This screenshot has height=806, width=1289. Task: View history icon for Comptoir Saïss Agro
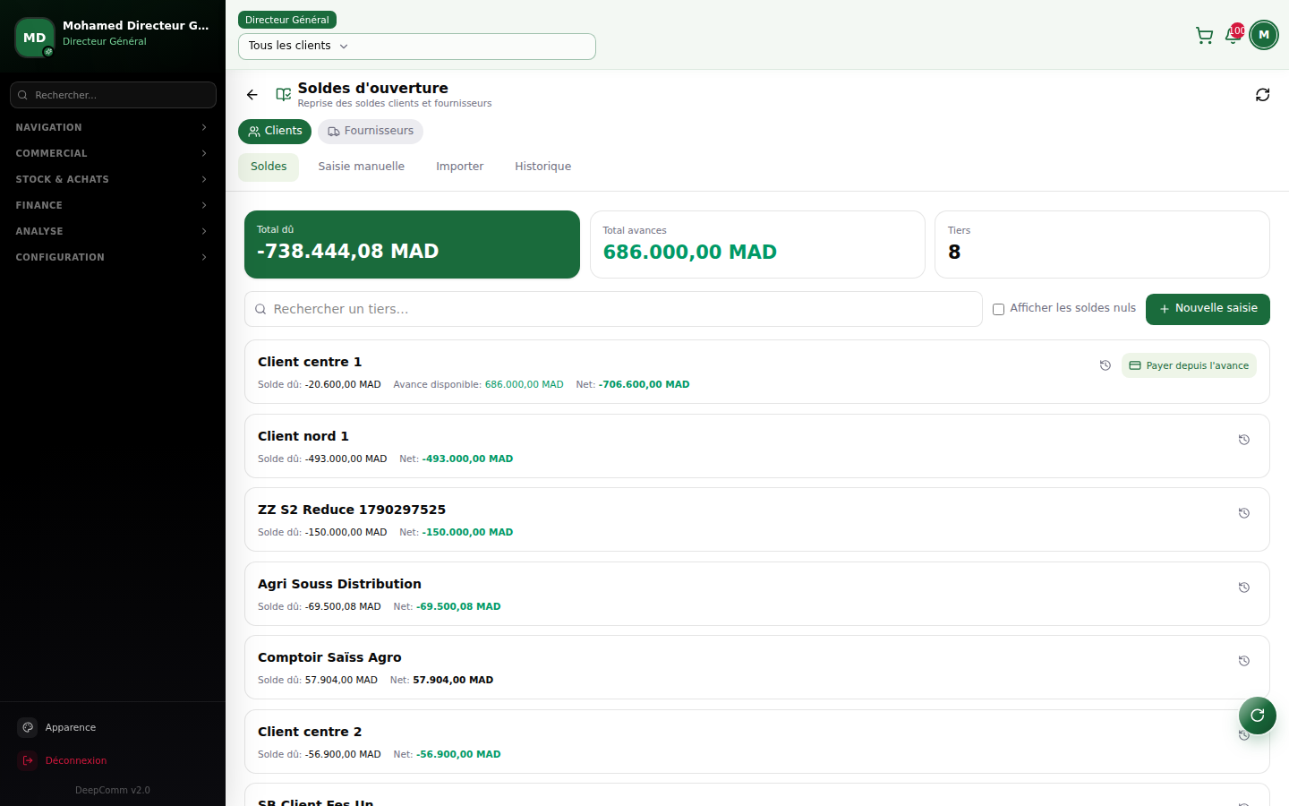(1244, 661)
